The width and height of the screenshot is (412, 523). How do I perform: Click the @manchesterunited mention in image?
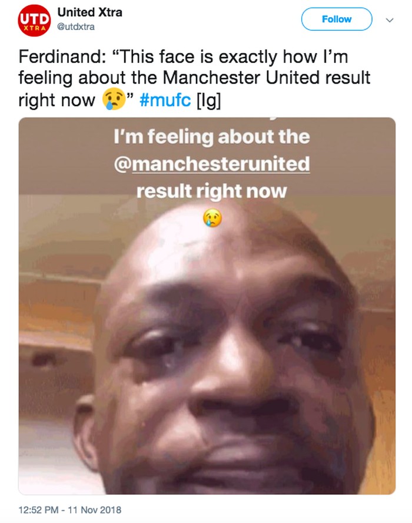(x=212, y=164)
